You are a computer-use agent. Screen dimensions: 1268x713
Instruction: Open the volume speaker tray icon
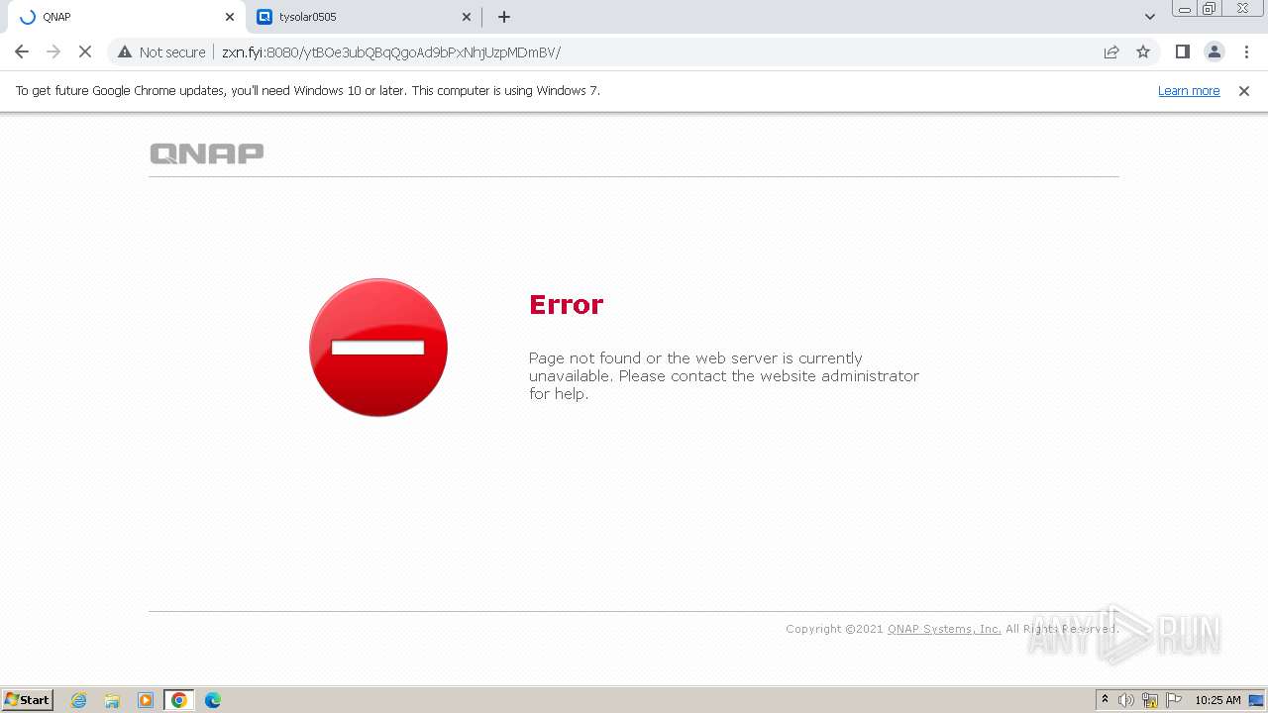1126,700
